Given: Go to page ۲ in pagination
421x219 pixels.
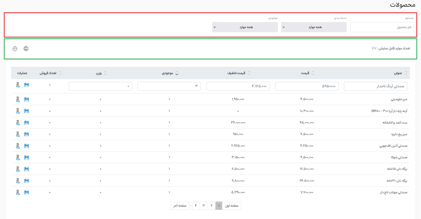Looking at the screenshot, I should click(211, 205).
